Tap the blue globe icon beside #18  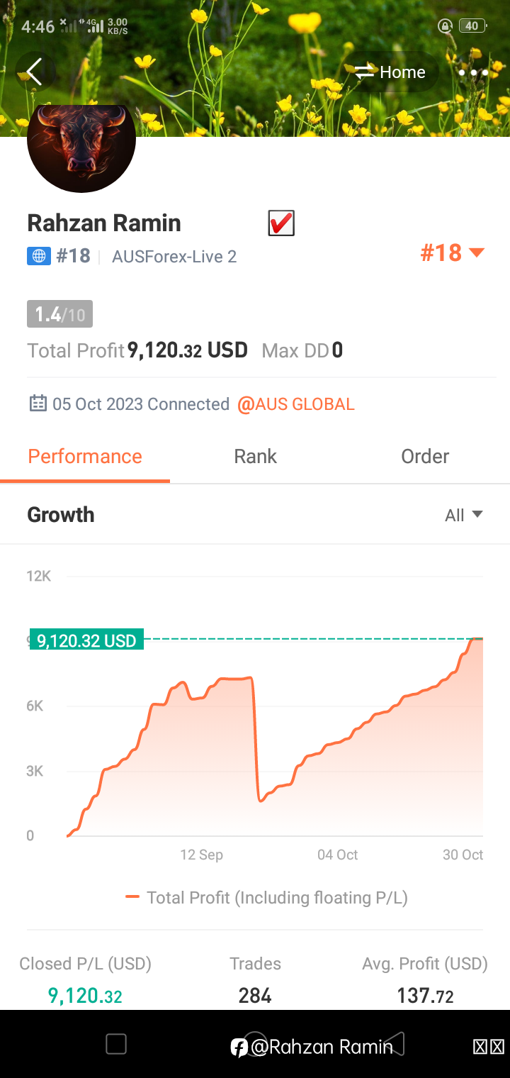pyautogui.click(x=39, y=256)
